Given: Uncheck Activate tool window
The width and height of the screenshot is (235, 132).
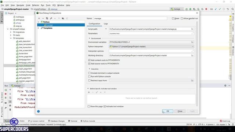Looking at the screenshot, I should point(105,106).
